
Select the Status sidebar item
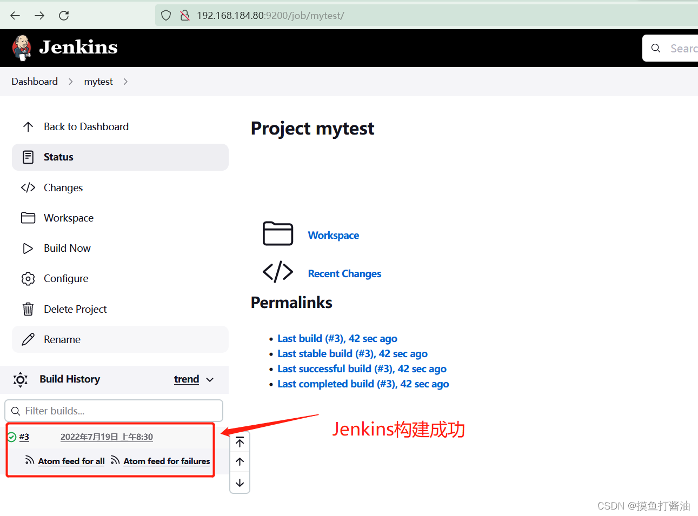coord(120,157)
